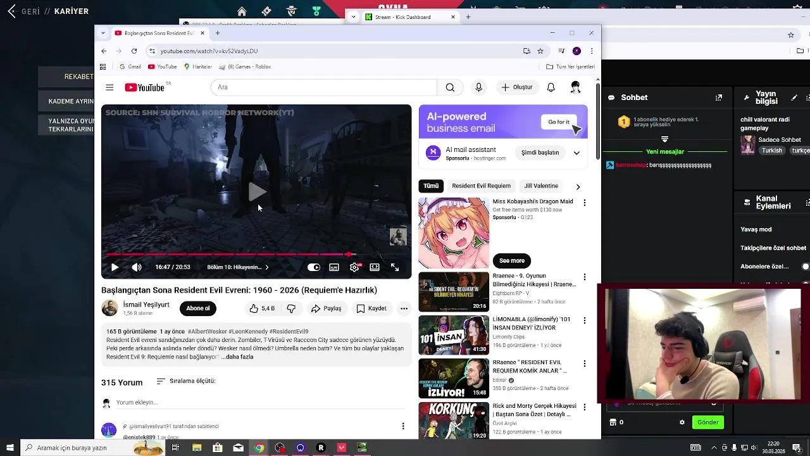Play the video using the player play button

pyautogui.click(x=115, y=267)
